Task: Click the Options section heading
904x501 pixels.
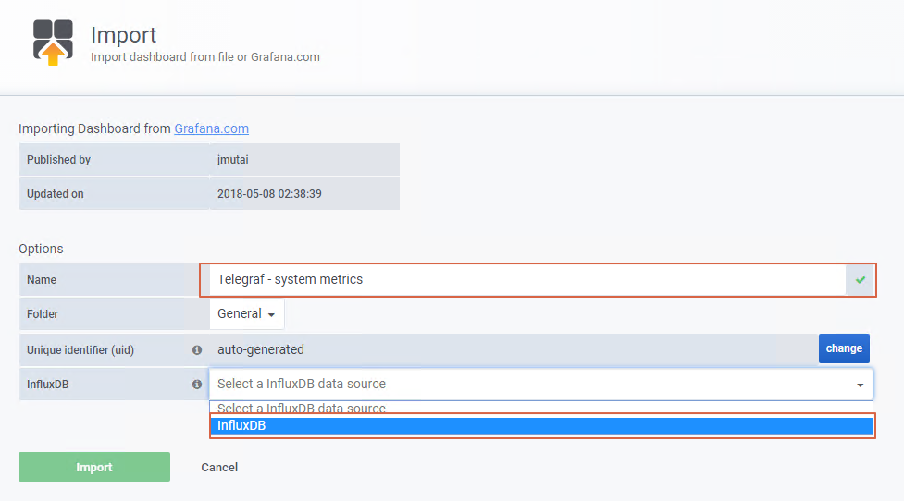Action: 41,249
